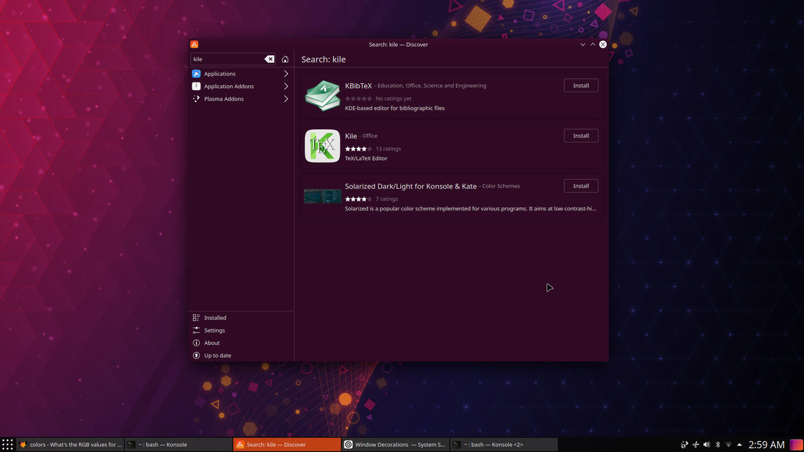Click the Plasma Addons category icon
Viewport: 804px width, 452px height.
tap(196, 99)
